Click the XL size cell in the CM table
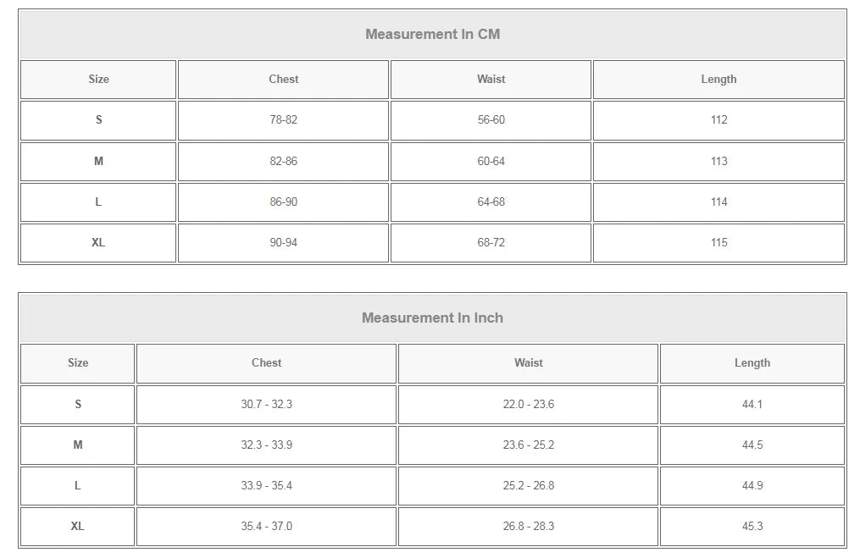 coord(98,243)
